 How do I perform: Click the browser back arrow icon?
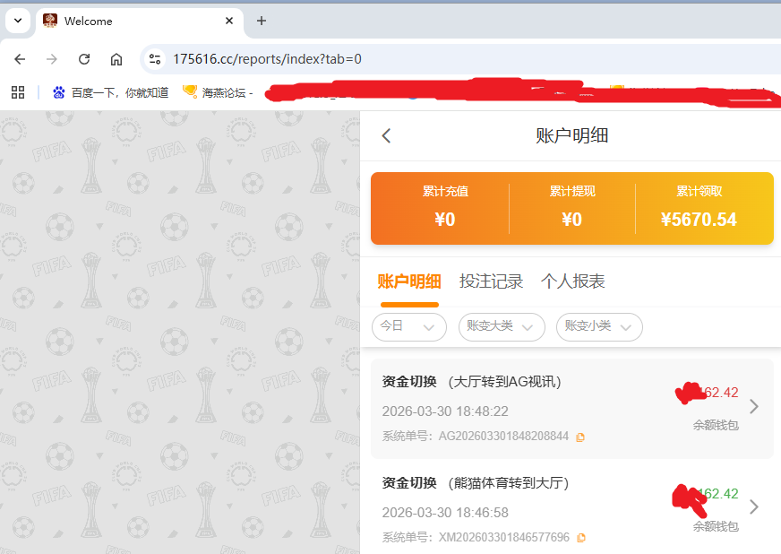20,58
